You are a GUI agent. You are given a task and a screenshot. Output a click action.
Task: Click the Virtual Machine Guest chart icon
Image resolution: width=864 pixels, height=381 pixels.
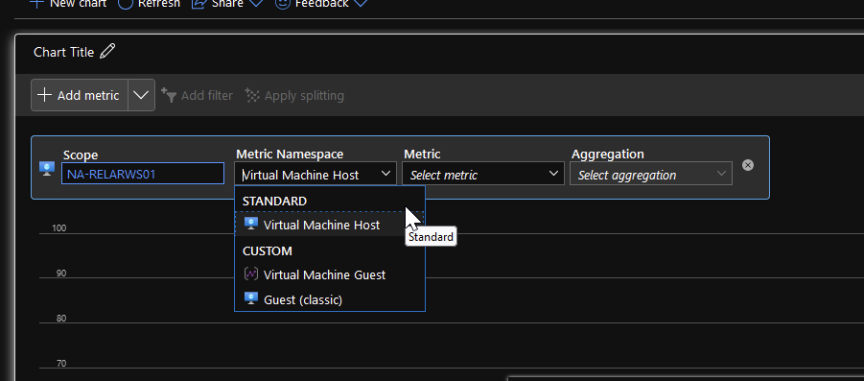[x=251, y=274]
